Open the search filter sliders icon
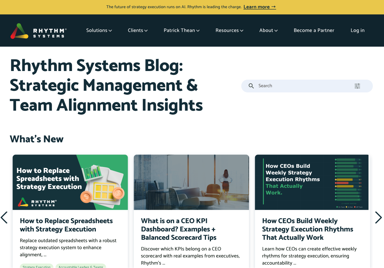Image resolution: width=384 pixels, height=268 pixels. (357, 86)
